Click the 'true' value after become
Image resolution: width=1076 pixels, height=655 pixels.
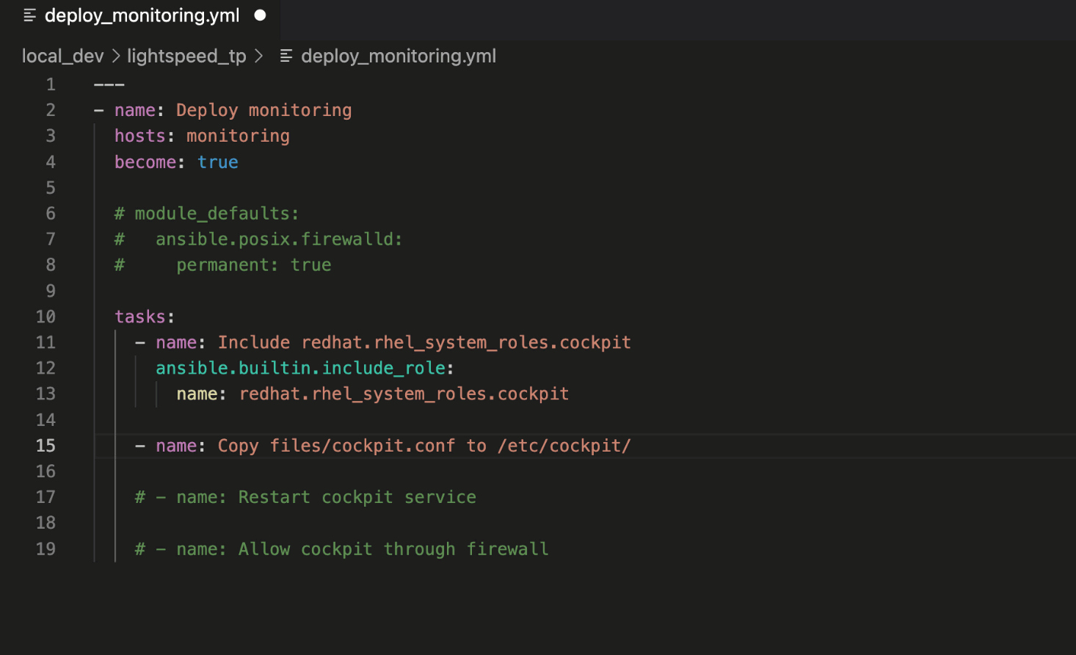tap(218, 162)
